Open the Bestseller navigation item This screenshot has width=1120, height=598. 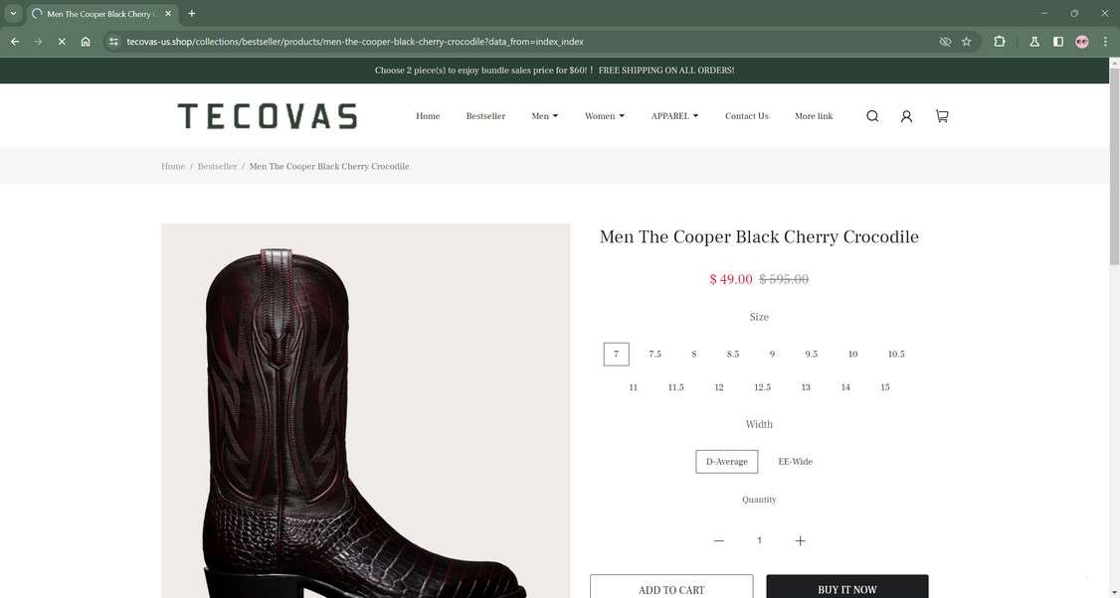pyautogui.click(x=485, y=116)
